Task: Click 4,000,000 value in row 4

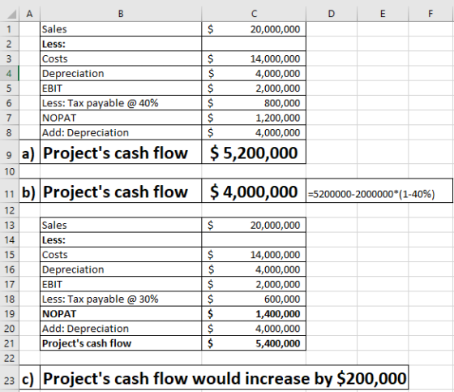Action: (x=254, y=73)
